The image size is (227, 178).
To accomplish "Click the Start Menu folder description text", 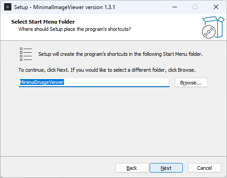I will pyautogui.click(x=121, y=54).
